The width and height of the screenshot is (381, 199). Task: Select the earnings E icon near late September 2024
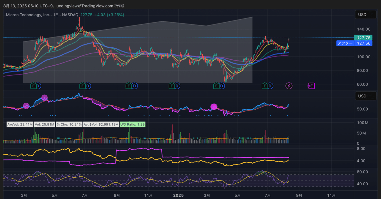(x=129, y=86)
